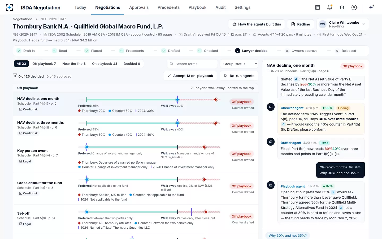
Task: Click suggested prompt Why 30% and not 35%?
Action: click(288, 236)
